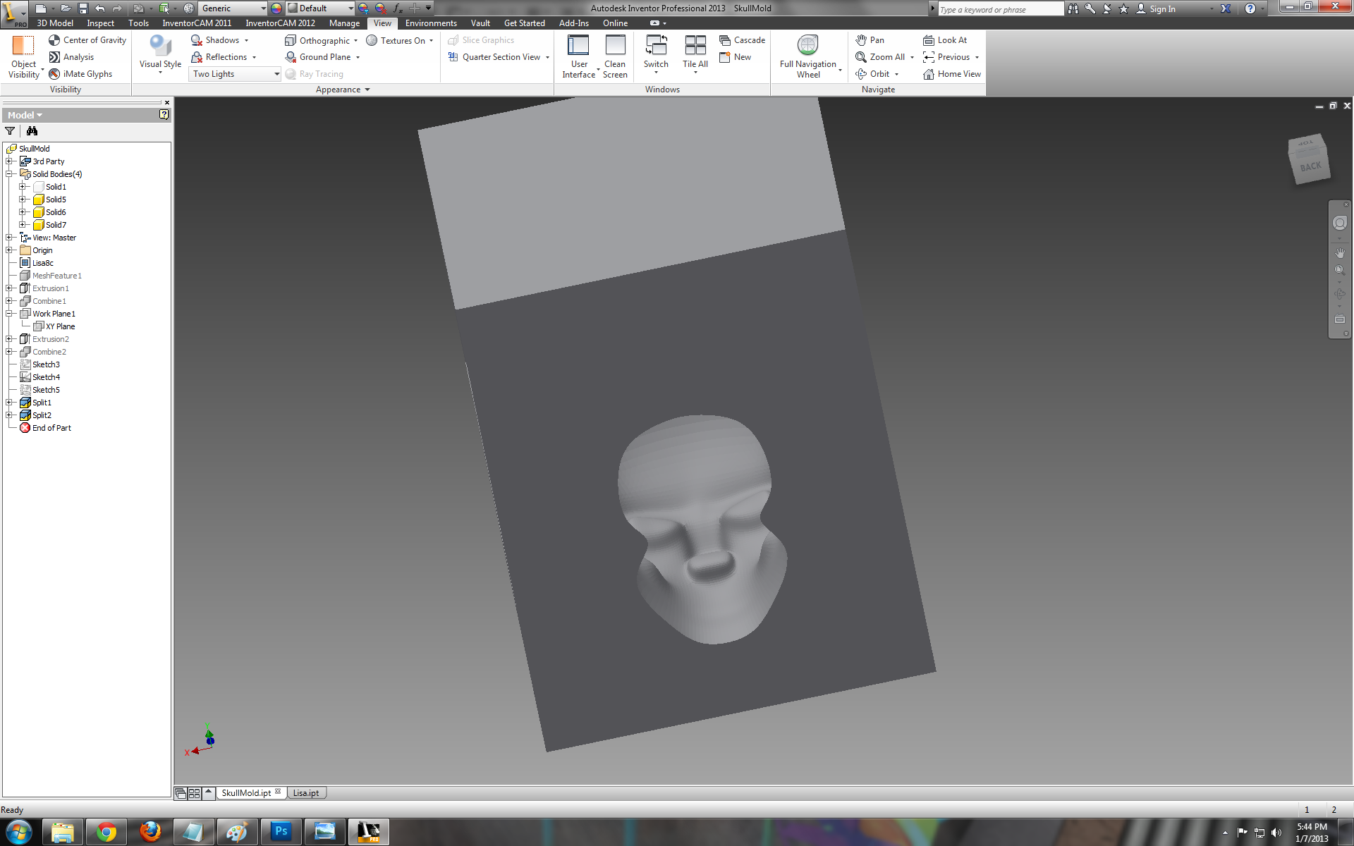The width and height of the screenshot is (1354, 846).
Task: Select the Orbit tool
Action: point(872,74)
